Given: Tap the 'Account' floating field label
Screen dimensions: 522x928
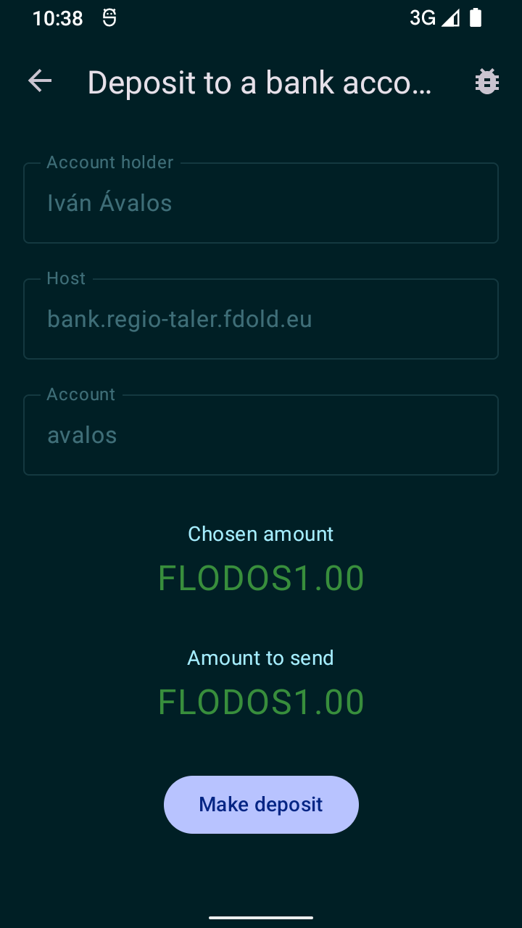Looking at the screenshot, I should pos(81,395).
